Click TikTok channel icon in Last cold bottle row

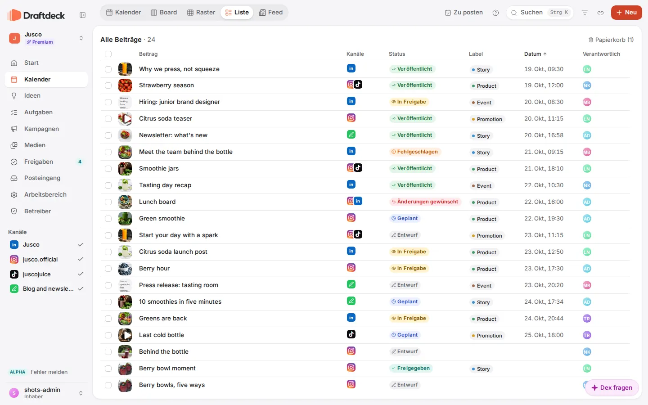[x=351, y=334]
